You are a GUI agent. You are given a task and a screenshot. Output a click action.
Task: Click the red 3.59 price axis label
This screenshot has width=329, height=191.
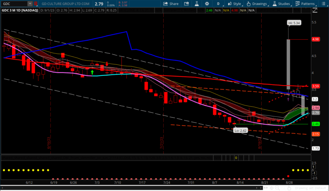point(315,86)
